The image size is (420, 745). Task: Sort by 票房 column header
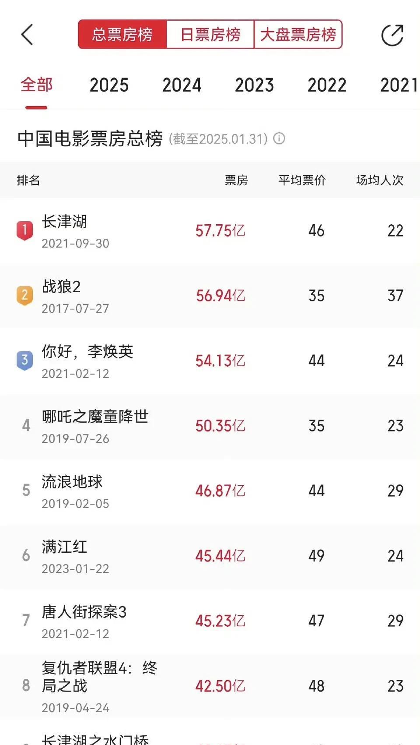tap(236, 180)
